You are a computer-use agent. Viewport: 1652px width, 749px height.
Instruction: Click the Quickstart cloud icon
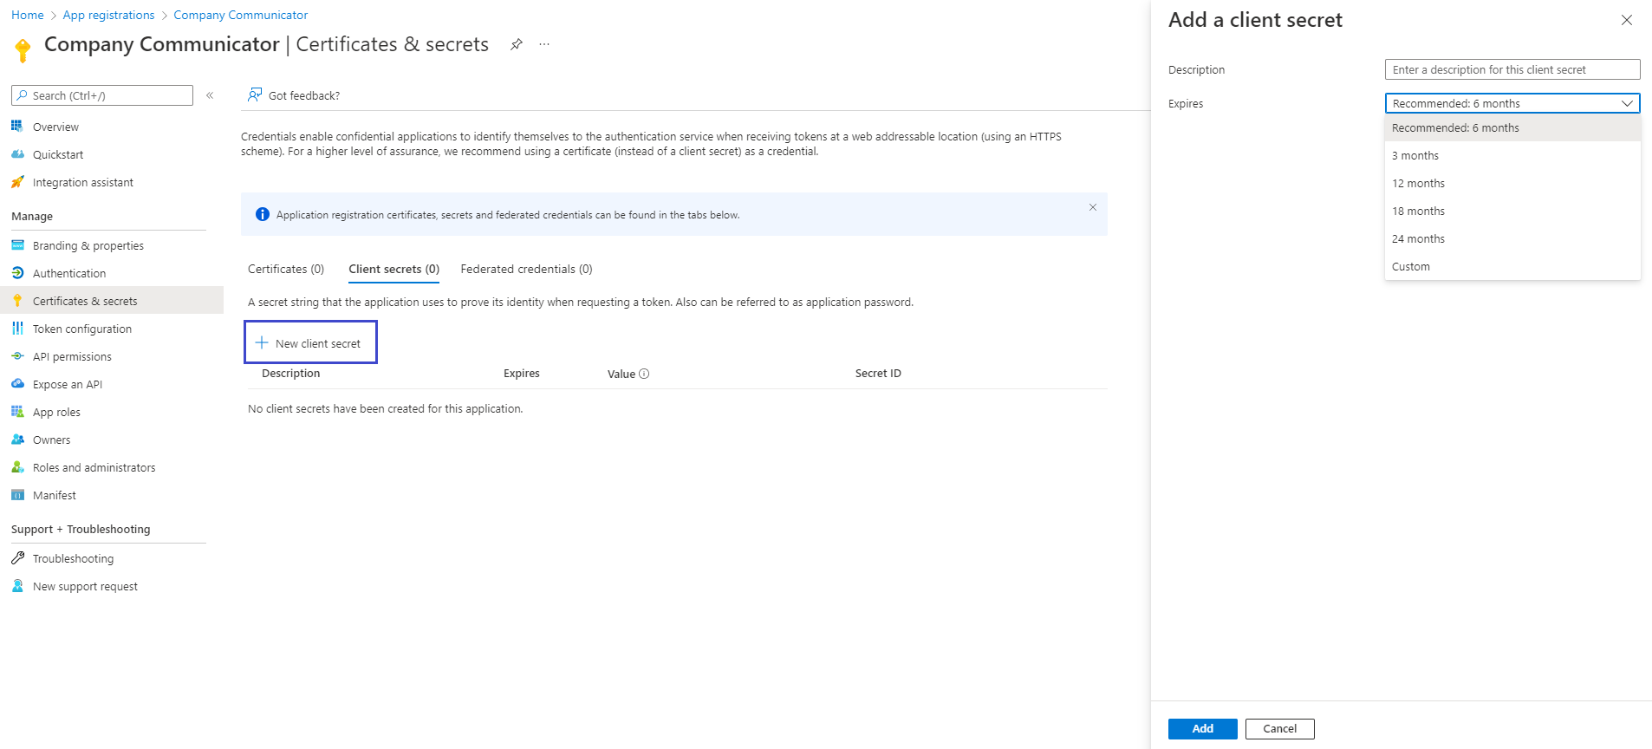(17, 153)
